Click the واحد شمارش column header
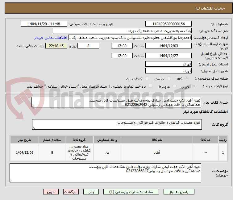The width and height of the screenshot is (233, 200). 107,140
